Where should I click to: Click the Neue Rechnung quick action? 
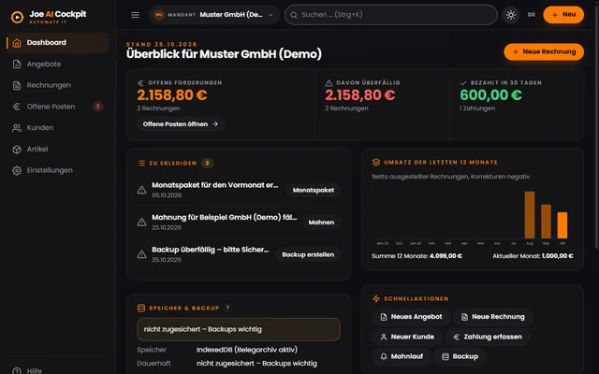[493, 317]
